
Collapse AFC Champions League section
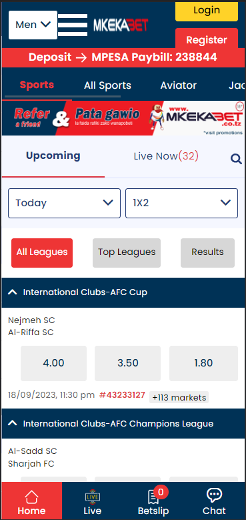(12, 423)
